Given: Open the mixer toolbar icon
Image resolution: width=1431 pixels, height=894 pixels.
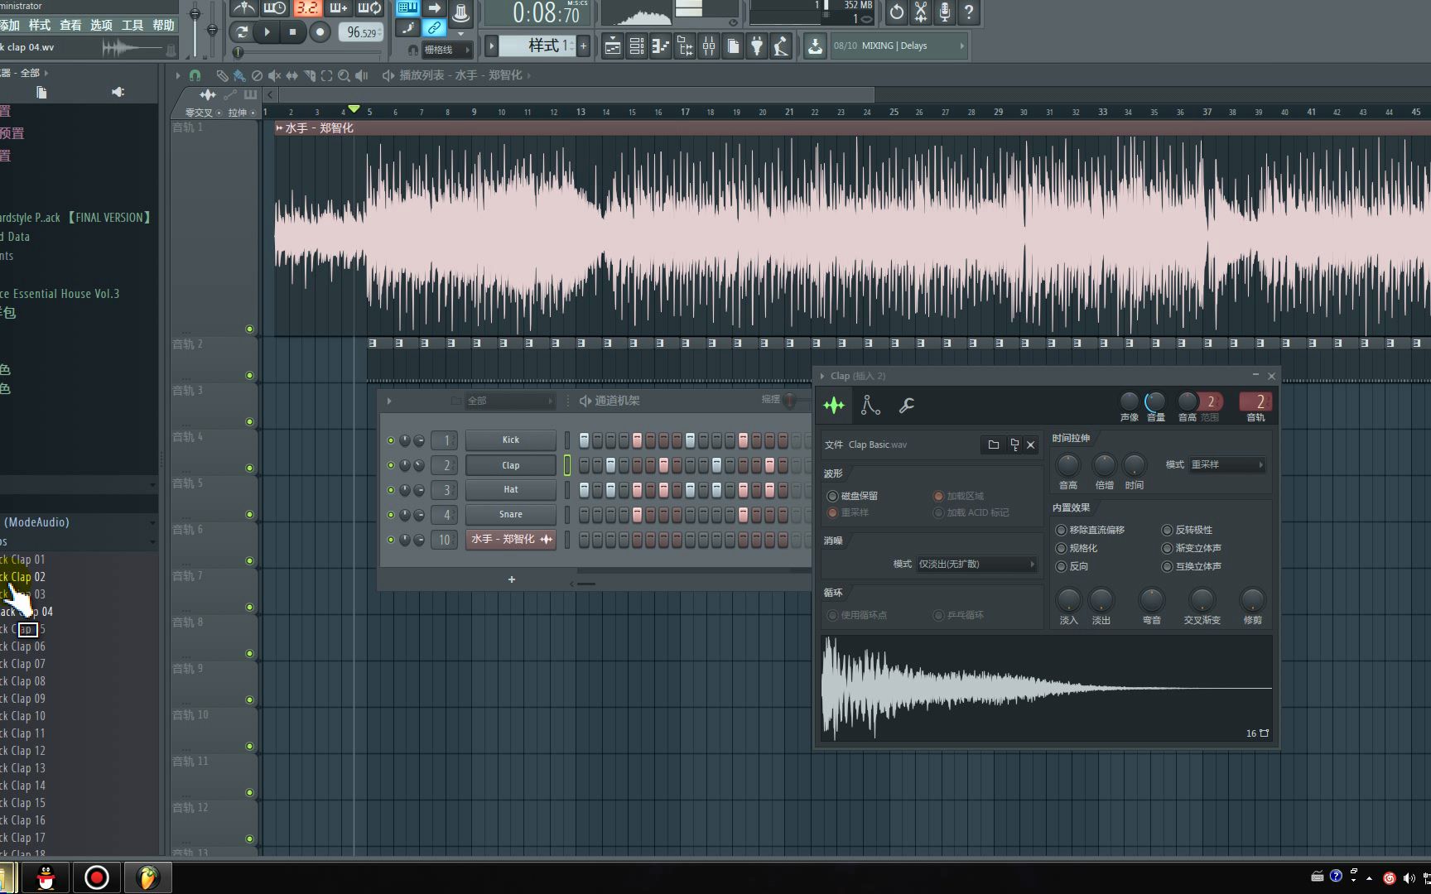Looking at the screenshot, I should pos(709,46).
